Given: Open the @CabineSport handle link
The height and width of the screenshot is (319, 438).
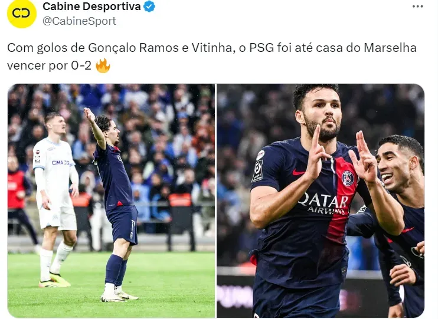Looking at the screenshot, I should (79, 21).
